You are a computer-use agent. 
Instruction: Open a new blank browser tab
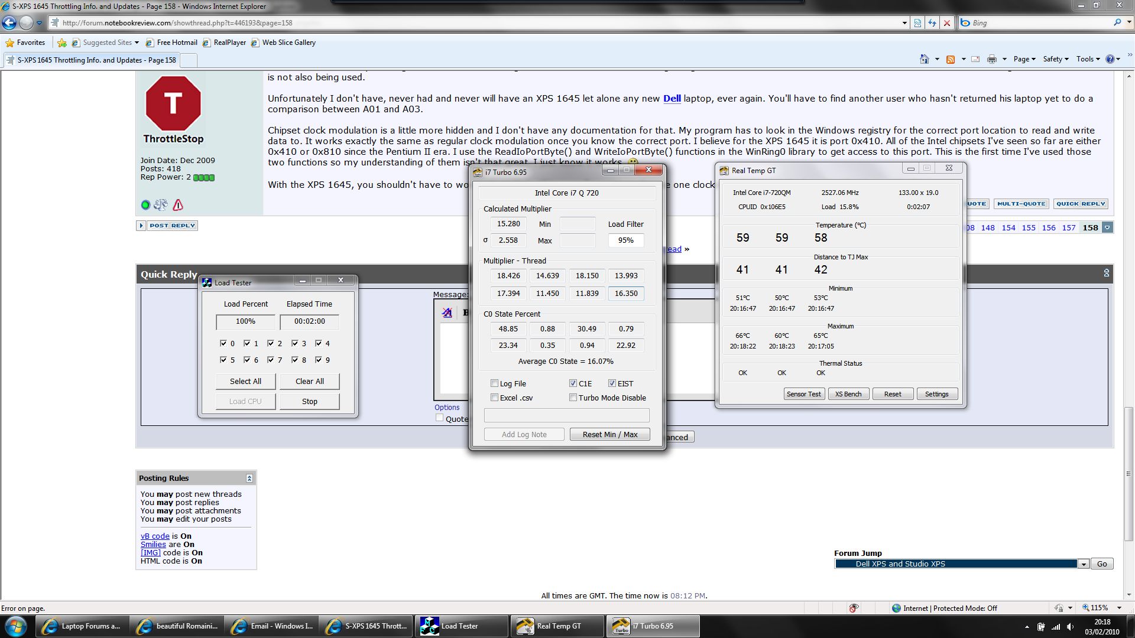tap(188, 60)
